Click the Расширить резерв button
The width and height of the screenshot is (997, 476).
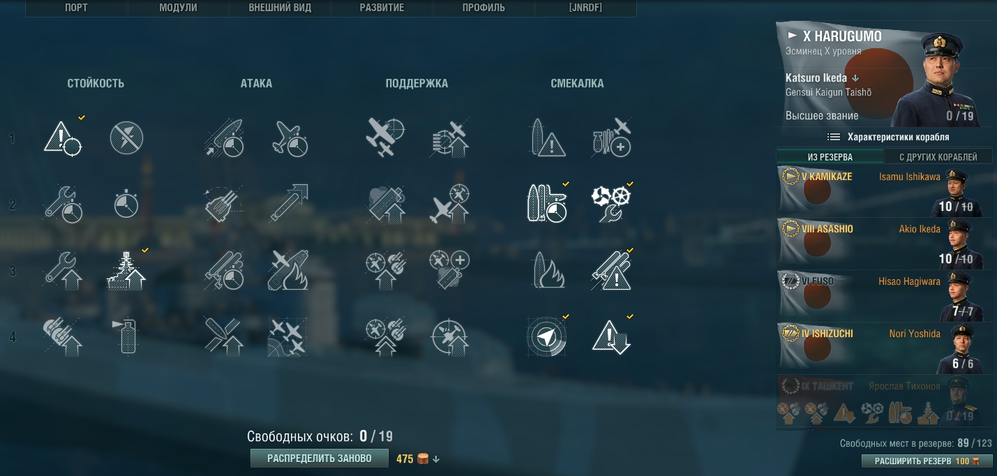coord(927,461)
